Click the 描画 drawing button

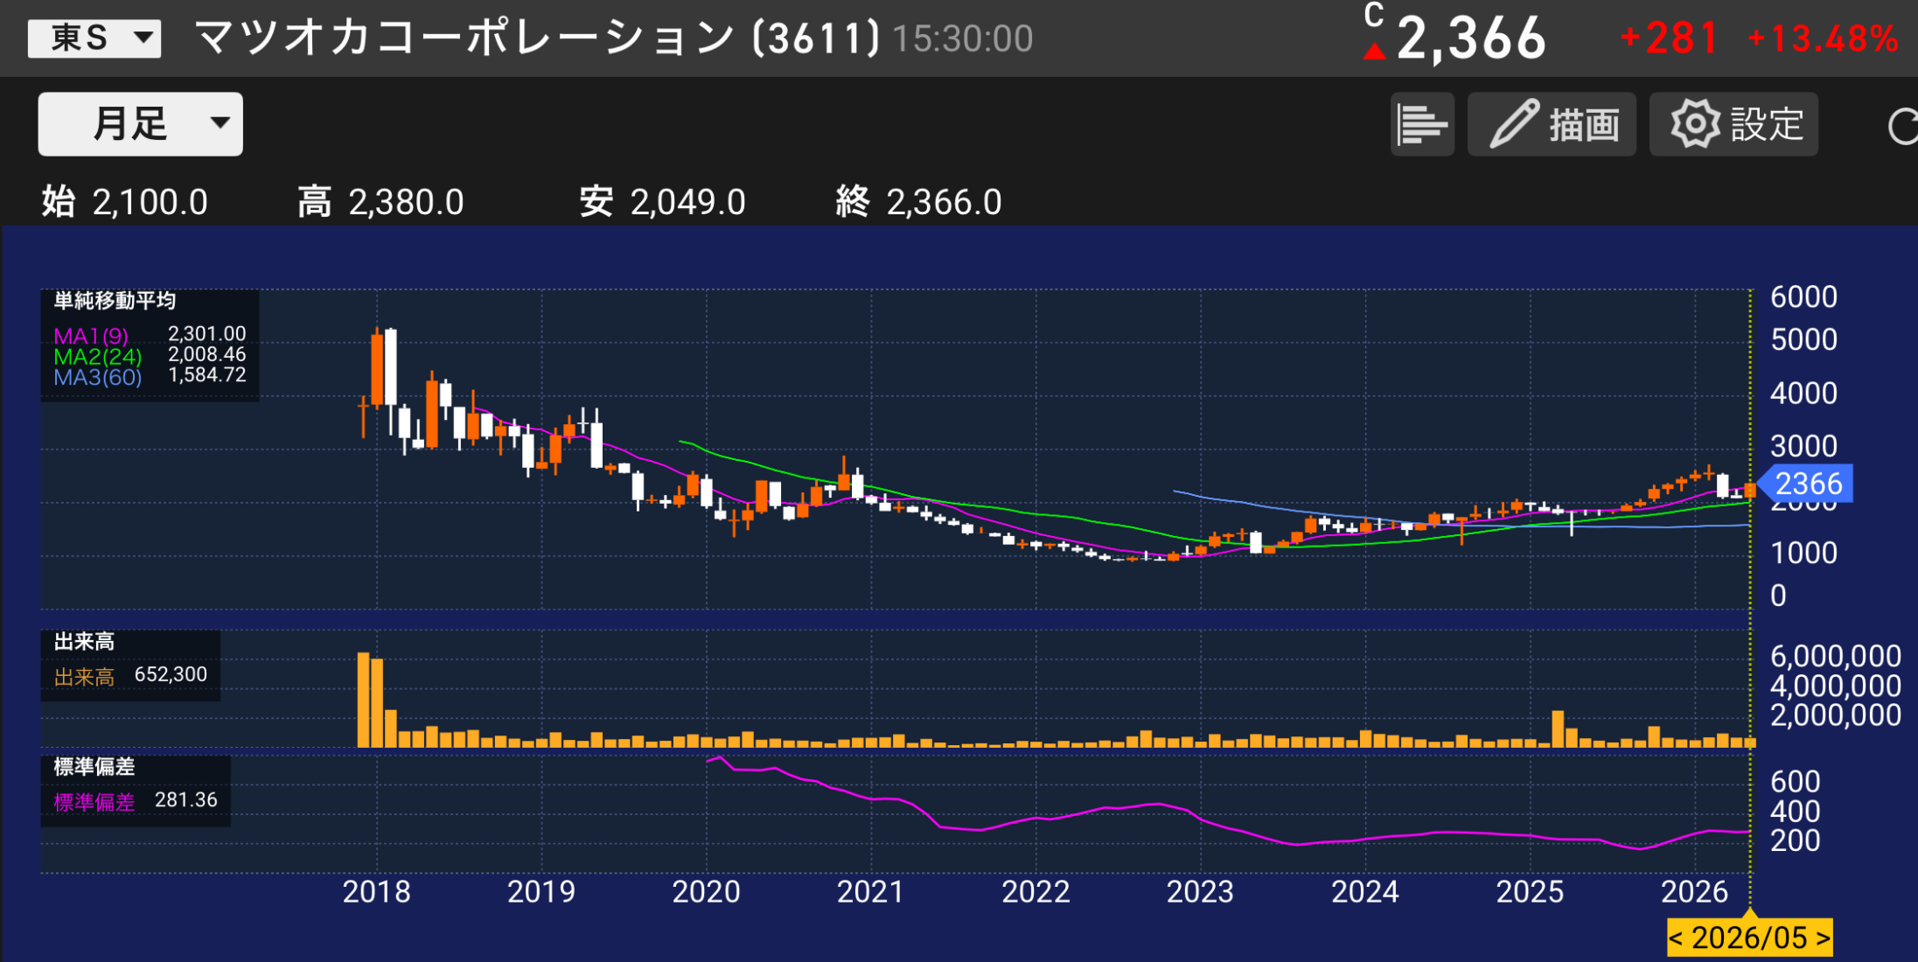coord(1552,124)
